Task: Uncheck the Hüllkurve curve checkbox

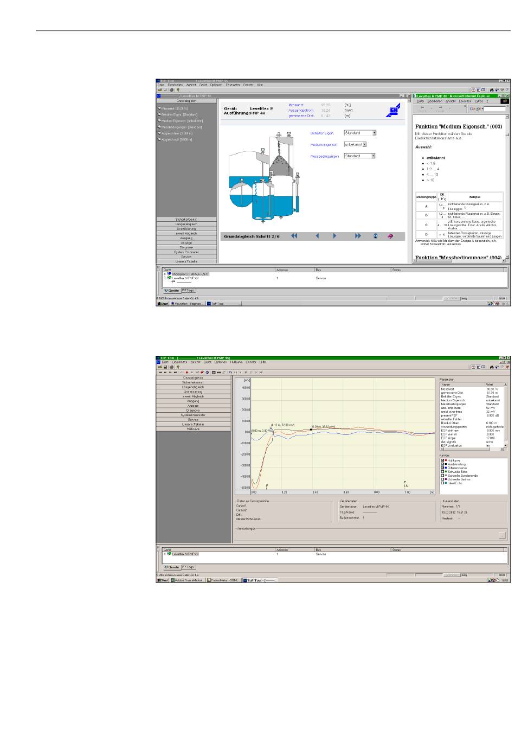Action: (442, 460)
